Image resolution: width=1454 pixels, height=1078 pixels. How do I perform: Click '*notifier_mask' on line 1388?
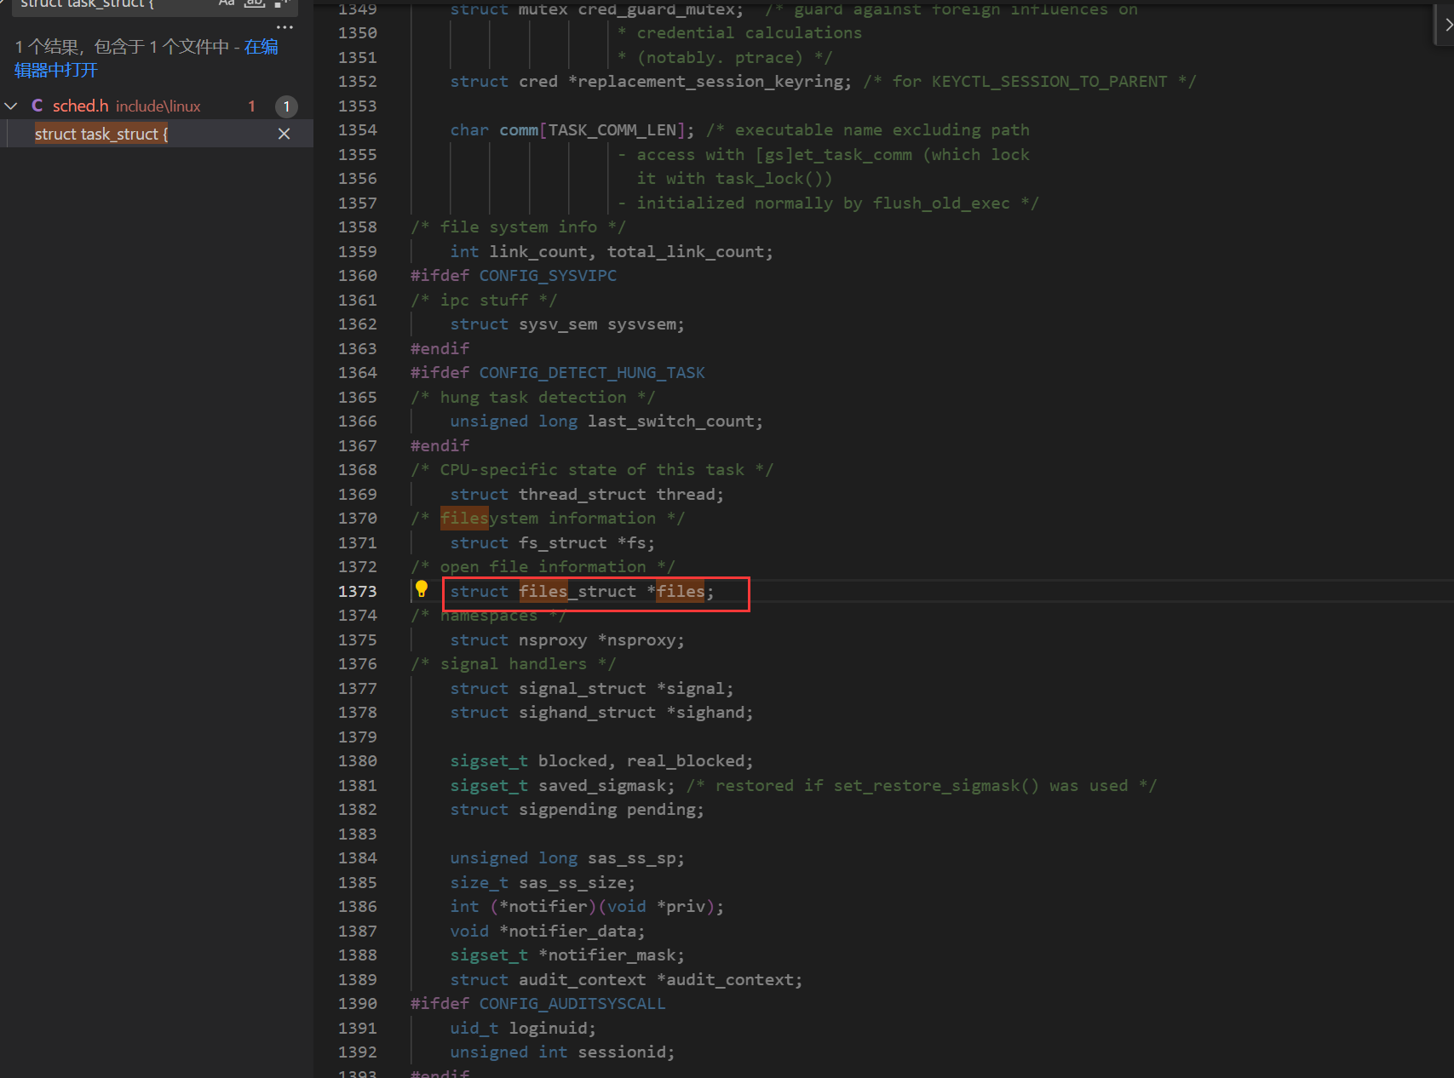(606, 955)
